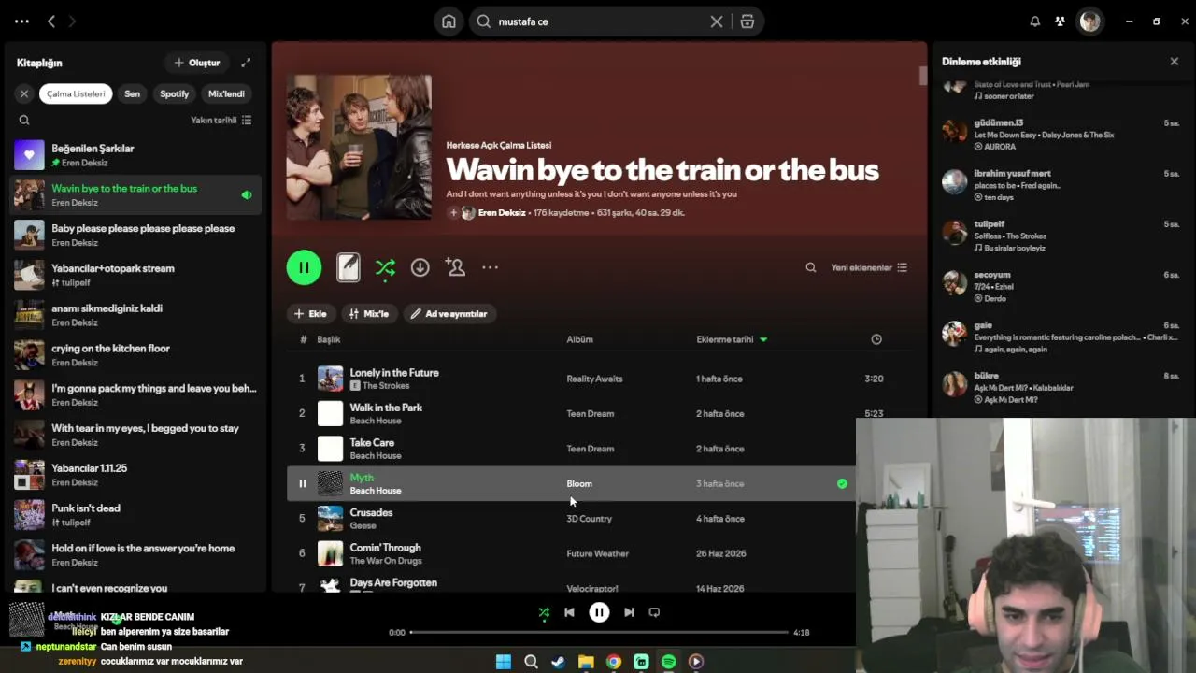
Task: Click the search-in-playlist magnifier icon
Action: click(811, 267)
